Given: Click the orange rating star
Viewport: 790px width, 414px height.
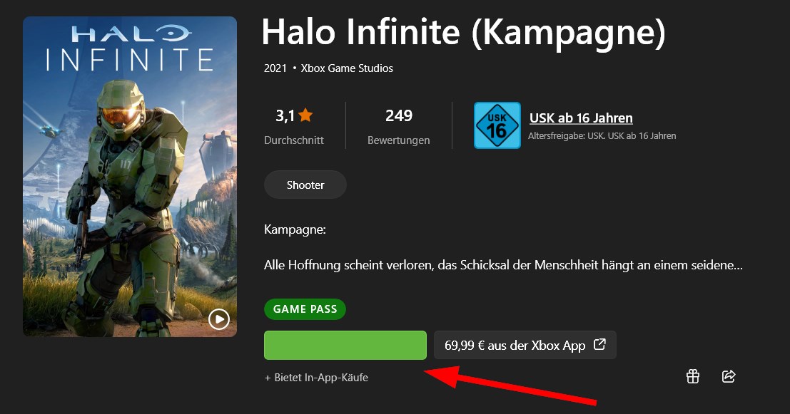Looking at the screenshot, I should 305,115.
